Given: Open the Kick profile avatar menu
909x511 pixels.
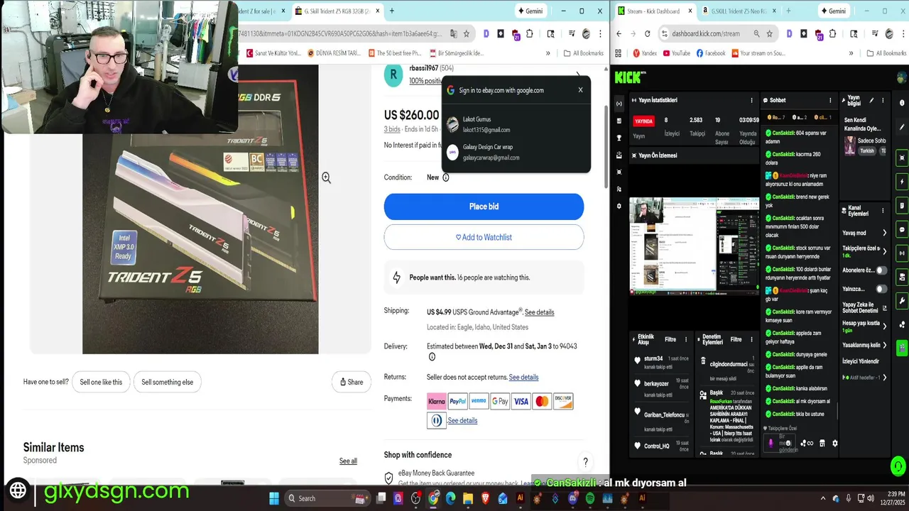Looking at the screenshot, I should pyautogui.click(x=902, y=77).
